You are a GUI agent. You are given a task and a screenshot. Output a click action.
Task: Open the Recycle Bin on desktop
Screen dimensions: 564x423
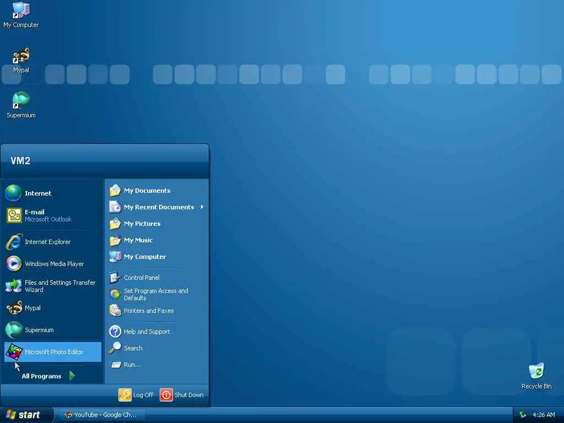click(x=536, y=376)
